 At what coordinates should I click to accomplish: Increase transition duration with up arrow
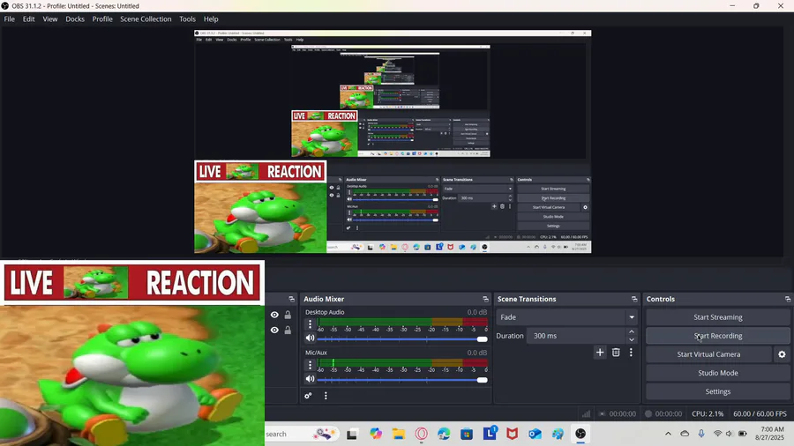pos(632,331)
